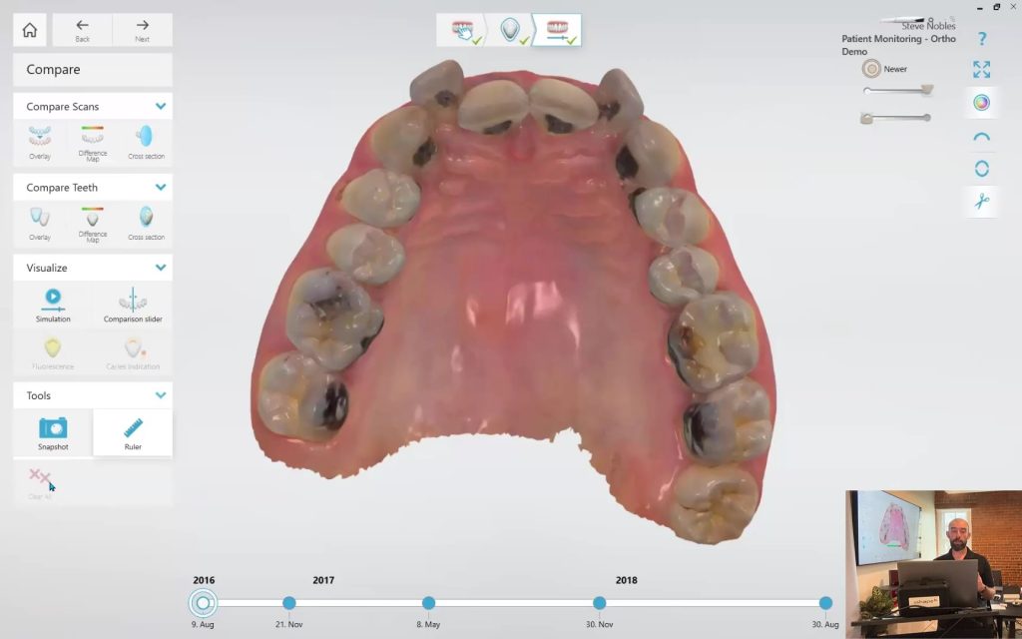Open the Help panel via question mark icon
Viewport: 1022px width, 639px height.
981,38
